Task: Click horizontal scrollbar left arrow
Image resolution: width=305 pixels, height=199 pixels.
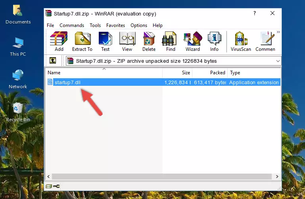Action: pyautogui.click(x=49, y=177)
